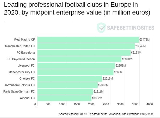The width and height of the screenshot is (160, 118).
Task: Click the SAFEBETTINGSITES watermark text
Action: tap(131, 28)
